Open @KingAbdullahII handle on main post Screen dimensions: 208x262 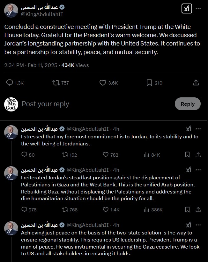(x=42, y=14)
